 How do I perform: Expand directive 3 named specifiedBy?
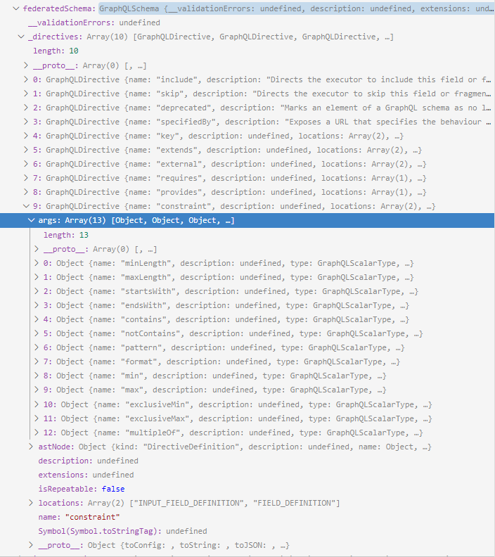[x=26, y=122]
